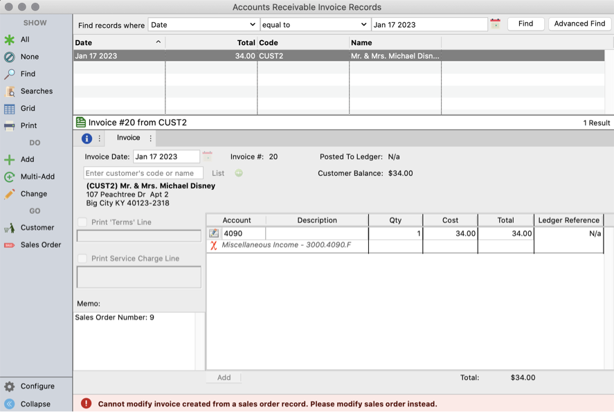The image size is (614, 412).
Task: Select the None icon in sidebar
Action: (10, 57)
